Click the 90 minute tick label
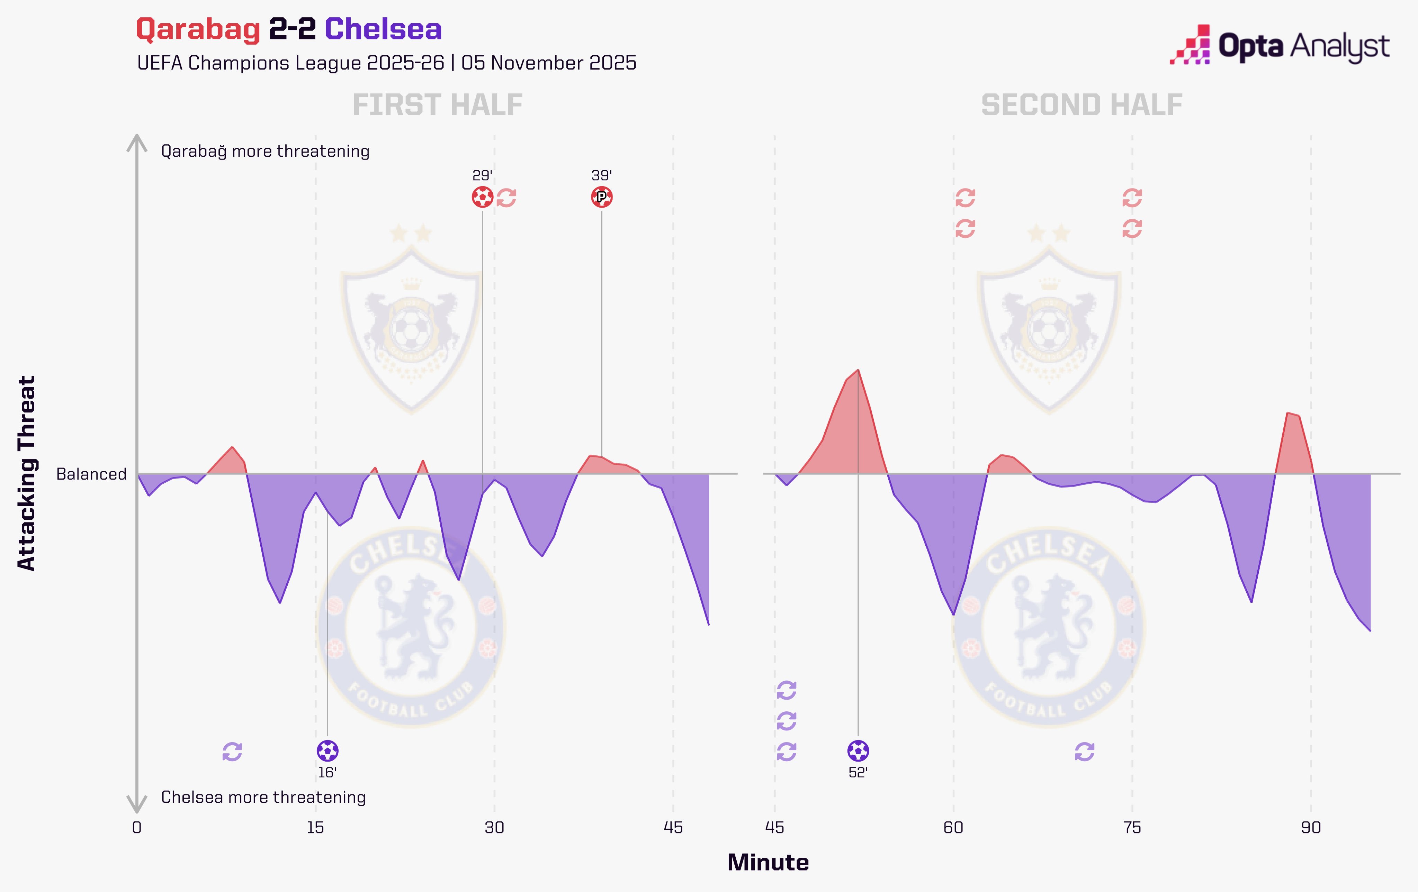The height and width of the screenshot is (892, 1418). pyautogui.click(x=1311, y=828)
